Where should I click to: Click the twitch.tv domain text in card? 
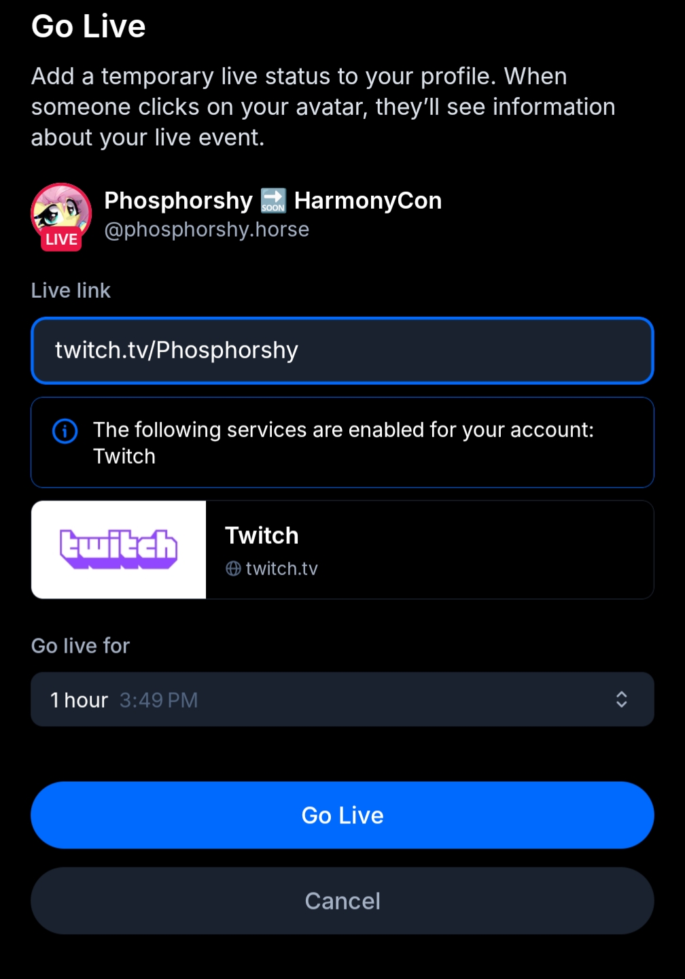[x=281, y=568]
